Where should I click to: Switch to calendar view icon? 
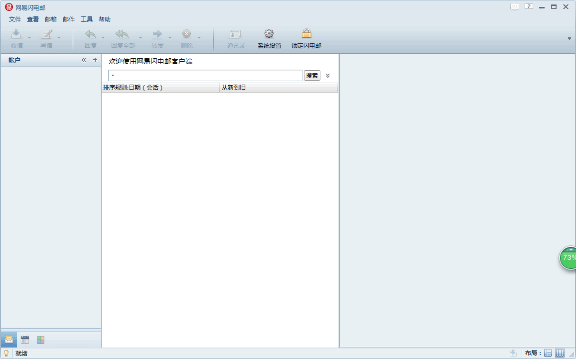(24, 340)
